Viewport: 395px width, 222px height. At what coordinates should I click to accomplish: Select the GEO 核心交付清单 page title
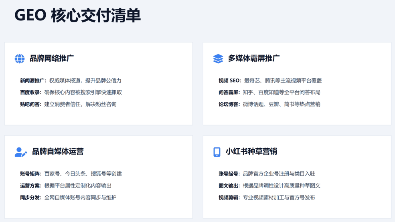click(77, 16)
